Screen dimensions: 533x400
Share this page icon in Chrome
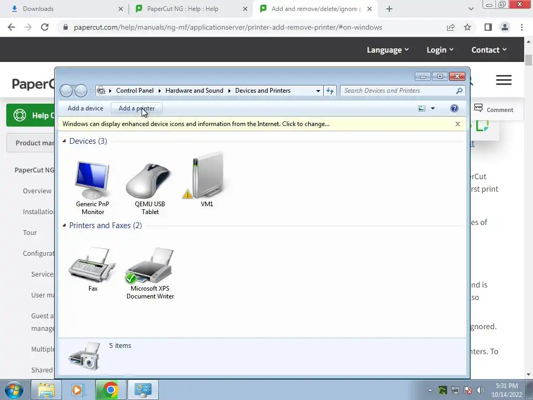pyautogui.click(x=451, y=27)
